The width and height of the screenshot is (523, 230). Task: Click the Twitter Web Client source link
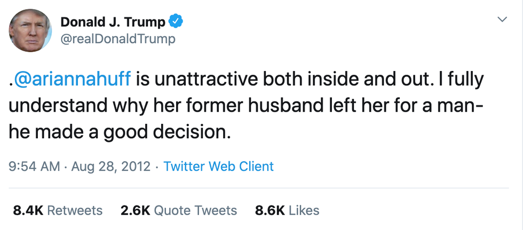[x=218, y=166]
